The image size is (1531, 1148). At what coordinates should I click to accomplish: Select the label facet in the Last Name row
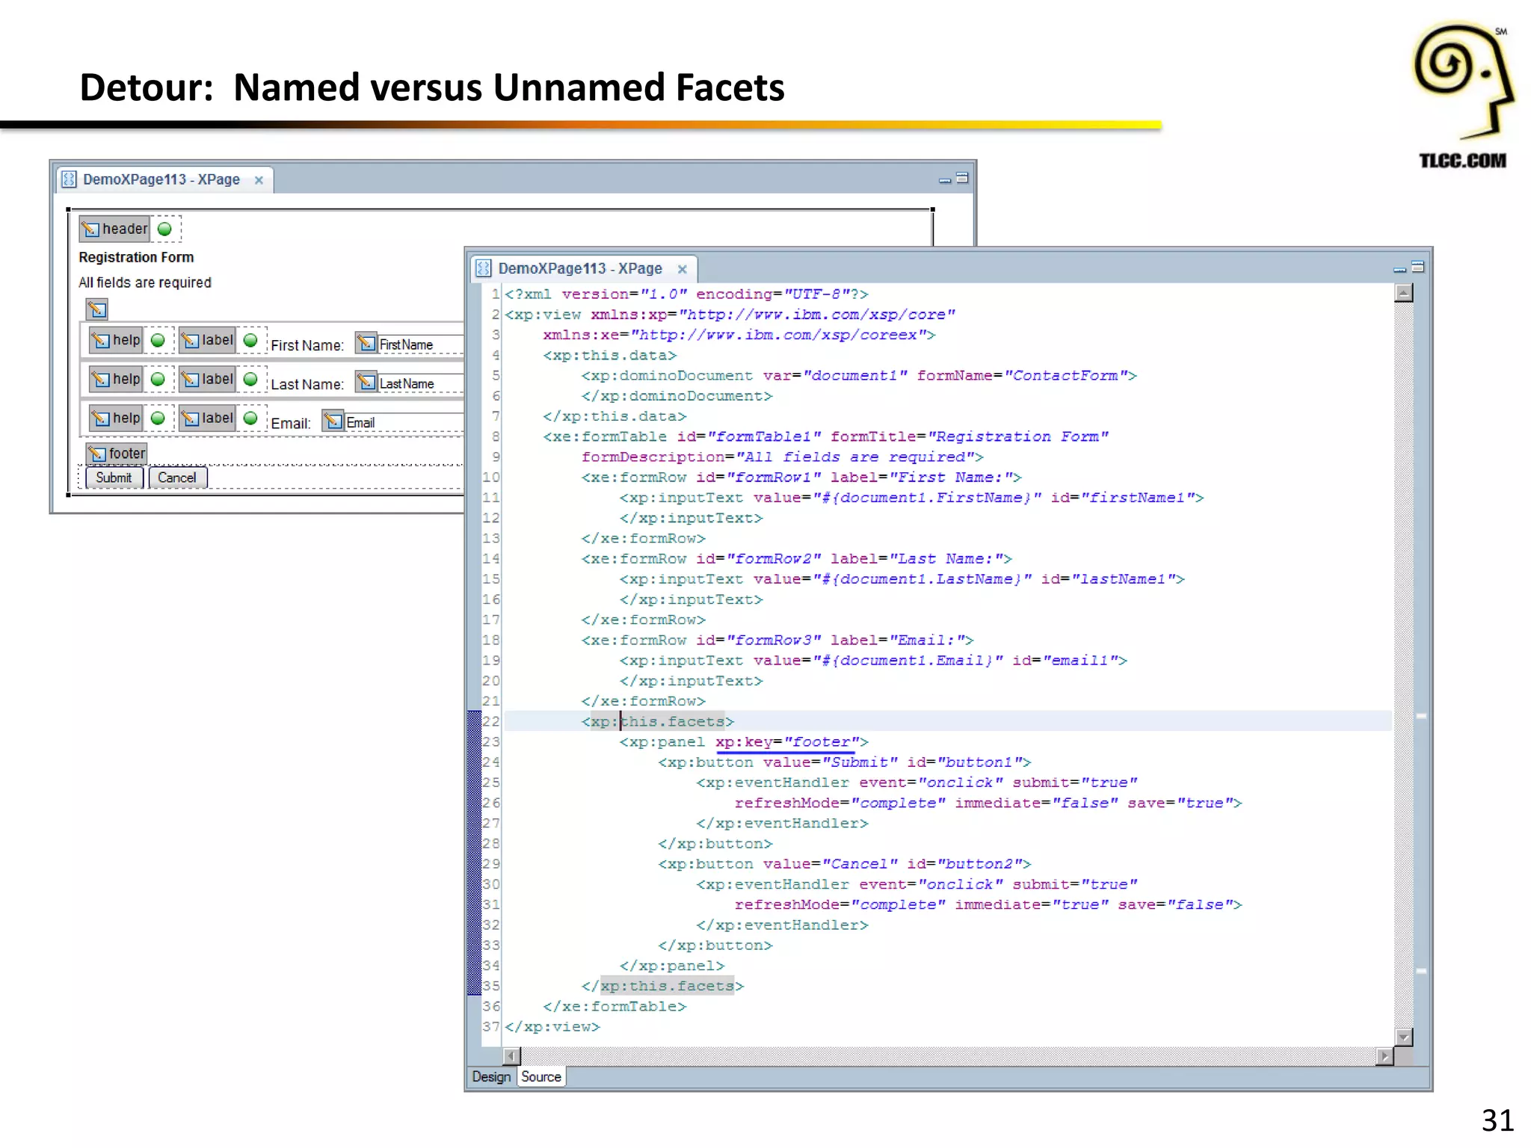(207, 379)
